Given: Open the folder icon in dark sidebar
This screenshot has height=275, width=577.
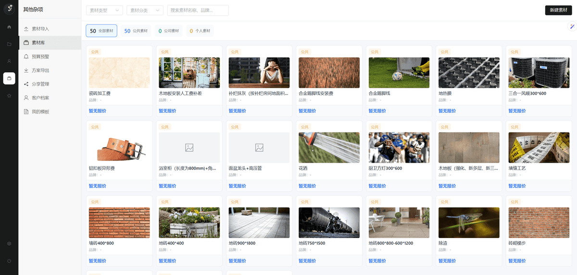Looking at the screenshot, I should tap(9, 44).
